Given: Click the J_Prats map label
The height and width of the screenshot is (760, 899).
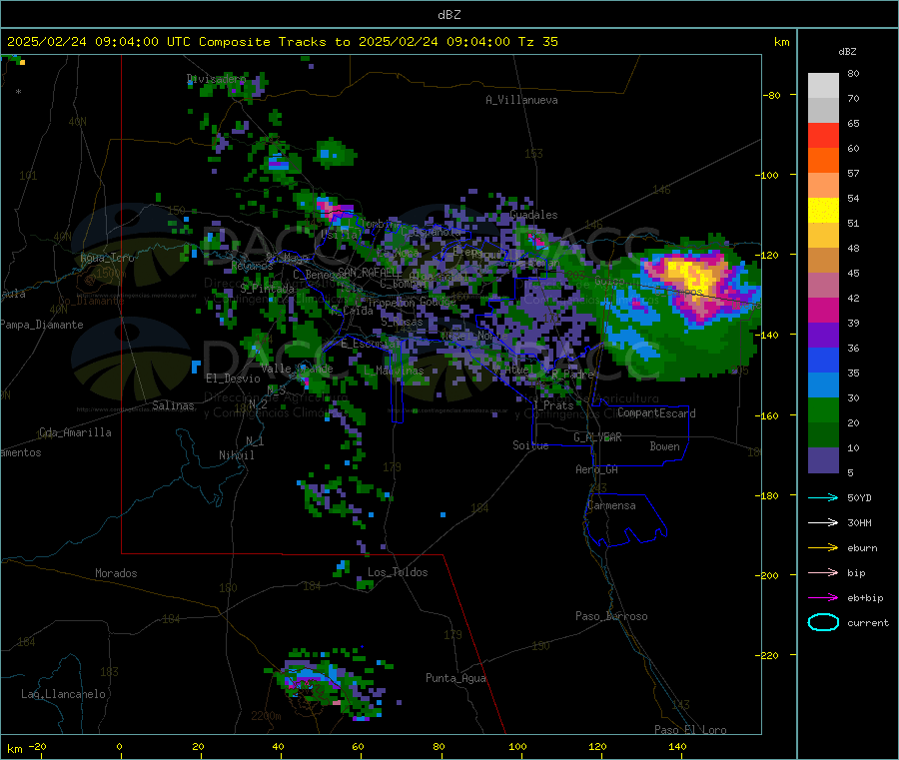Looking at the screenshot, I should (552, 405).
